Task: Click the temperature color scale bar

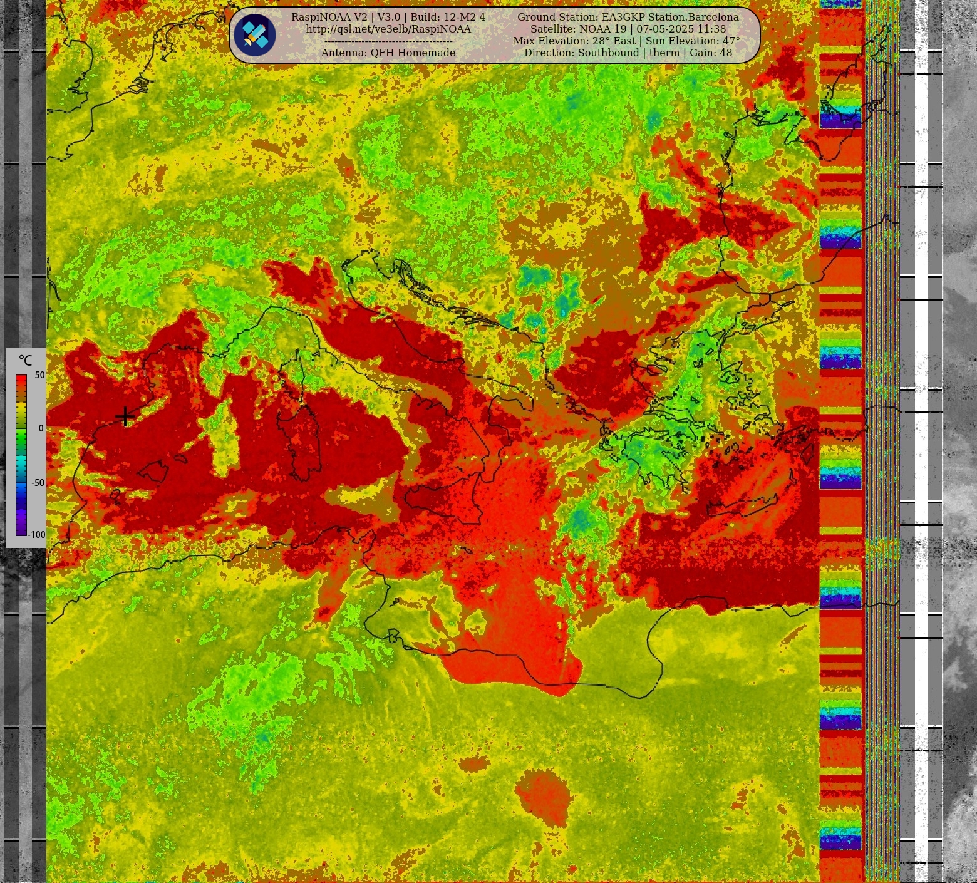Action: [21, 455]
